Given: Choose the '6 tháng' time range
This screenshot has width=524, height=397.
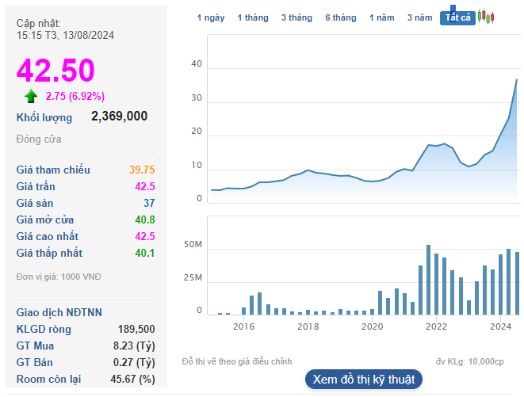Looking at the screenshot, I should coord(340,18).
